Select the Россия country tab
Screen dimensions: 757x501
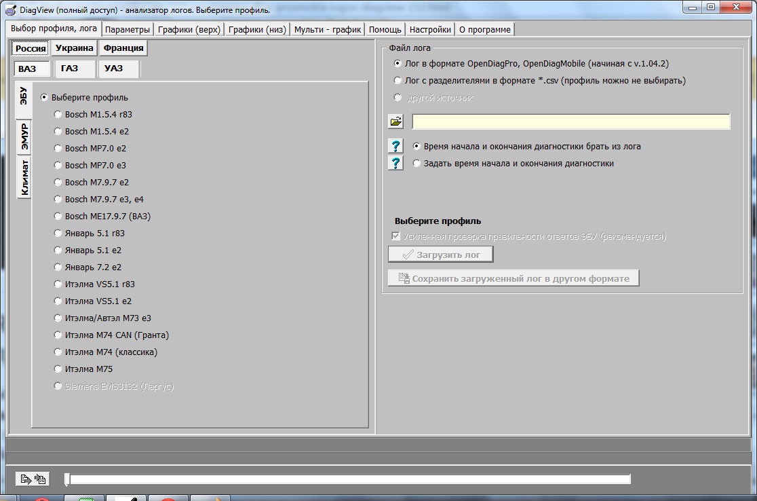coord(31,48)
